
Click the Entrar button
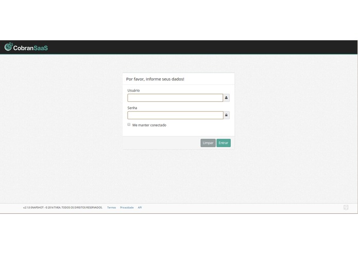224,143
